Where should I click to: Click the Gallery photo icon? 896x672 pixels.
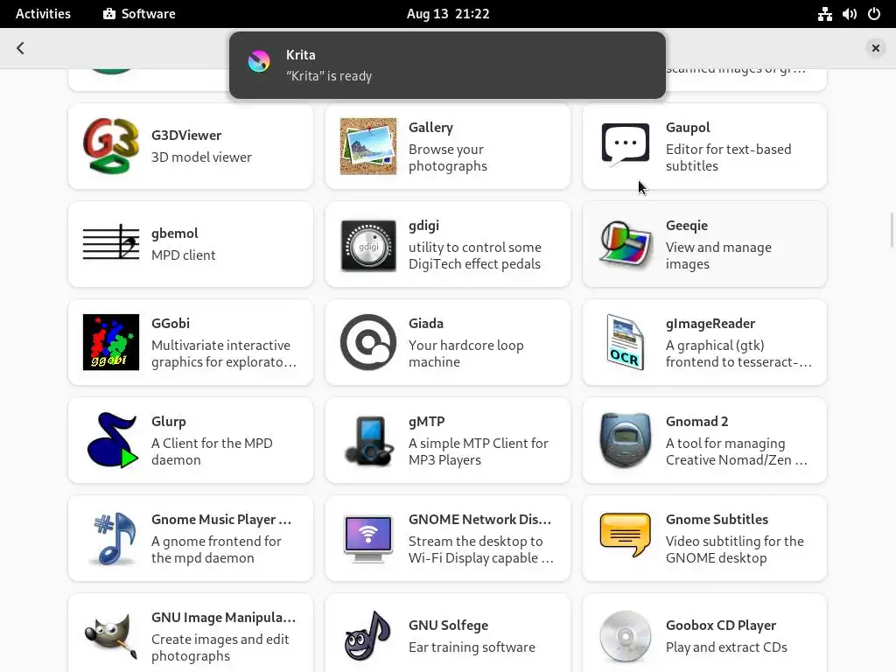point(368,146)
